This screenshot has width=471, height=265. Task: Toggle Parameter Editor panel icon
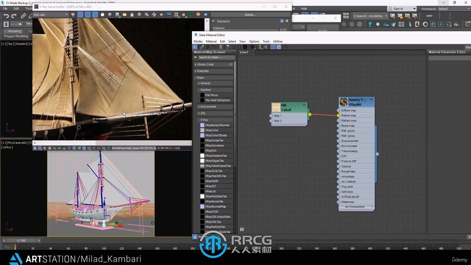(279, 47)
